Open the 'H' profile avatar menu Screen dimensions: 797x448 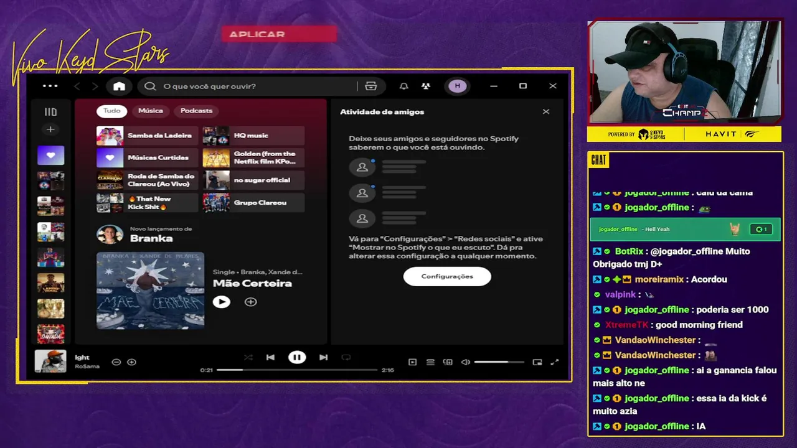[x=458, y=86]
